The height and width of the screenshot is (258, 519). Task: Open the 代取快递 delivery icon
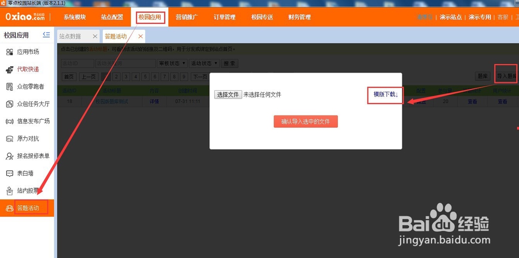point(9,69)
